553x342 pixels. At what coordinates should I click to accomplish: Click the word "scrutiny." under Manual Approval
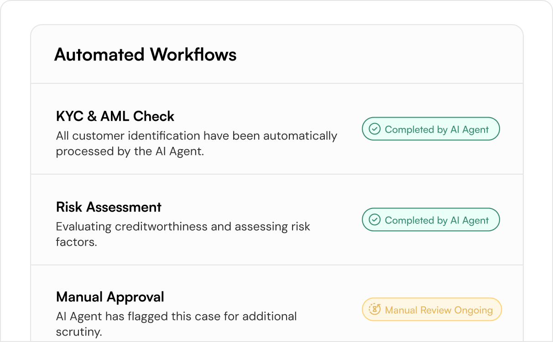(x=78, y=332)
